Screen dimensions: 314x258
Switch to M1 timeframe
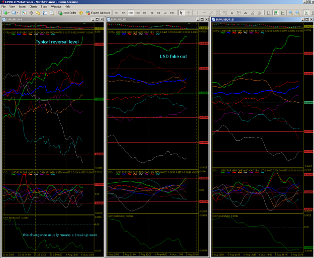[x=117, y=13]
